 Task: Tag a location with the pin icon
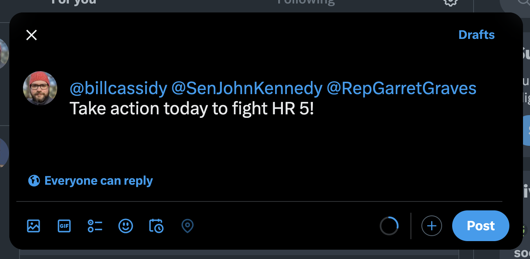(188, 226)
